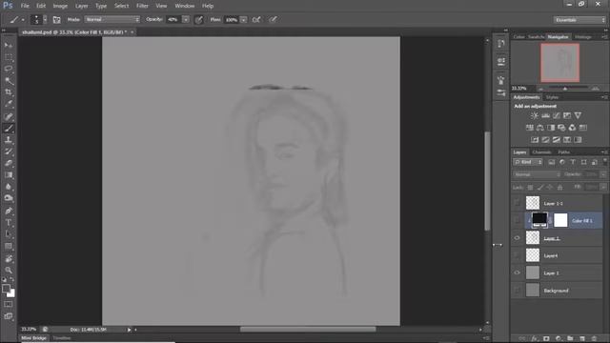Toggle Quick Mask mode

point(9,305)
